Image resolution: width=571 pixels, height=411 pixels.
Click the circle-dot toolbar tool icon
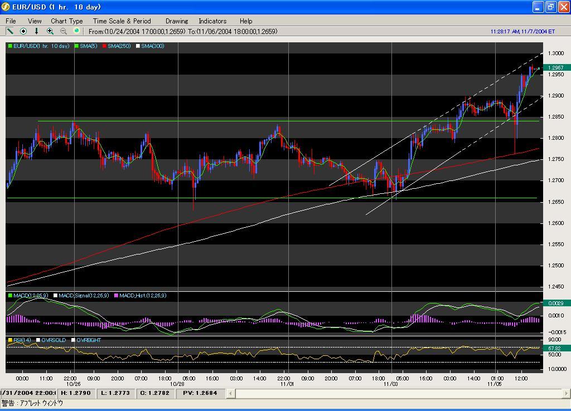[x=23, y=31]
